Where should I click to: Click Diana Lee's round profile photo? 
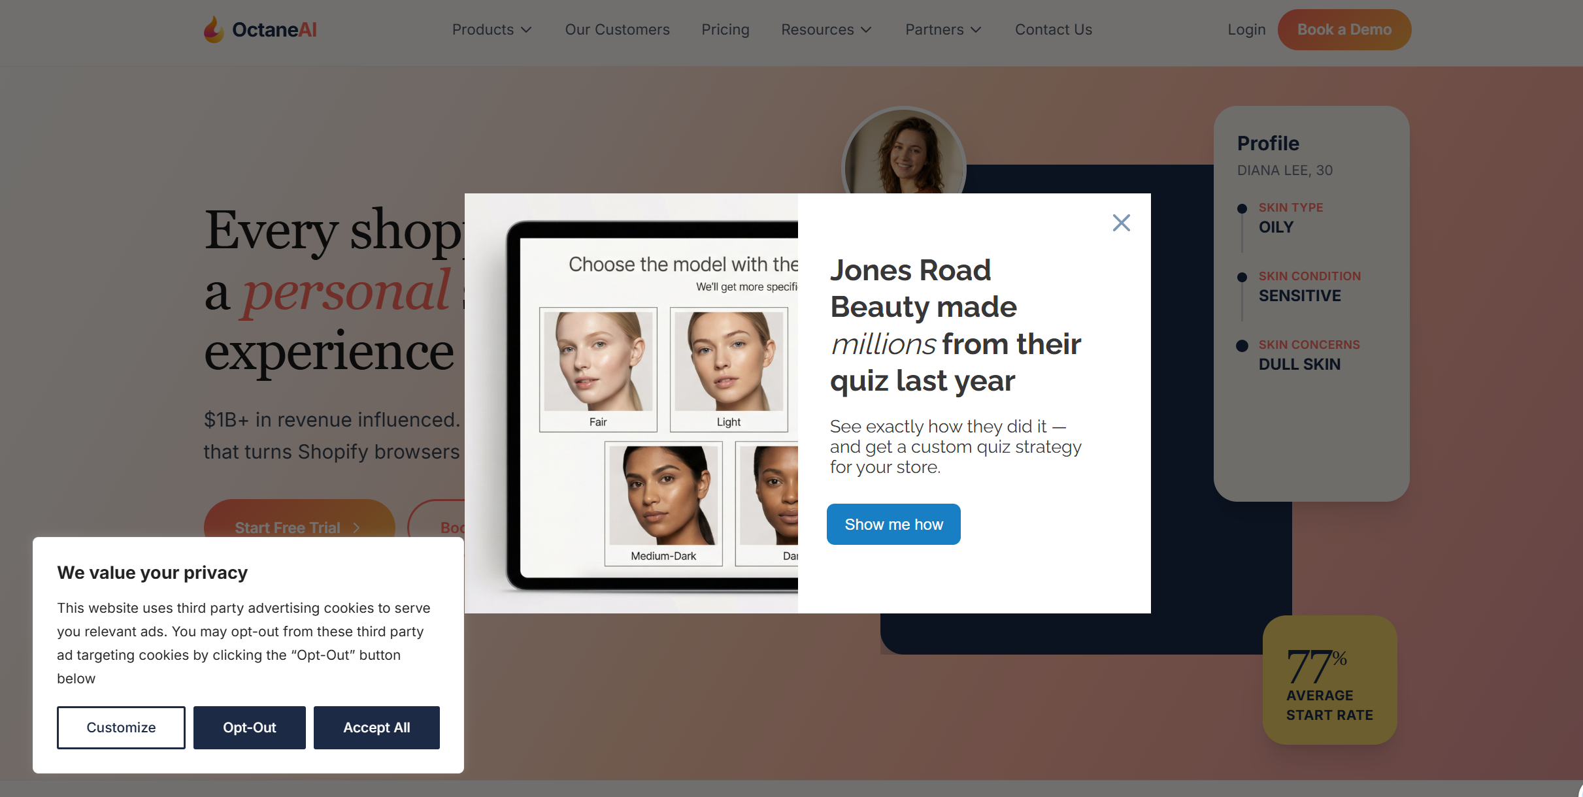903,152
